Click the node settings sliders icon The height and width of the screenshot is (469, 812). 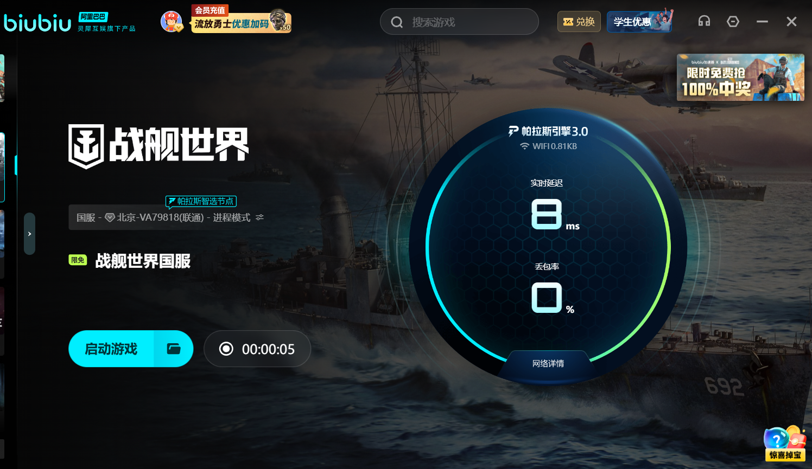260,217
